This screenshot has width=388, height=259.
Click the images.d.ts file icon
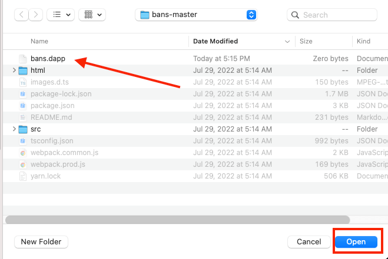tap(23, 82)
